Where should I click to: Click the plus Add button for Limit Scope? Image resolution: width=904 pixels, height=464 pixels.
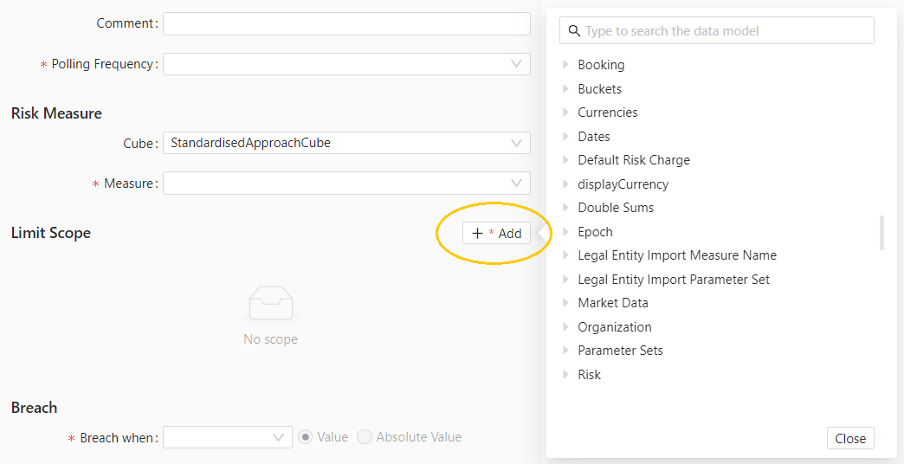tap(496, 233)
